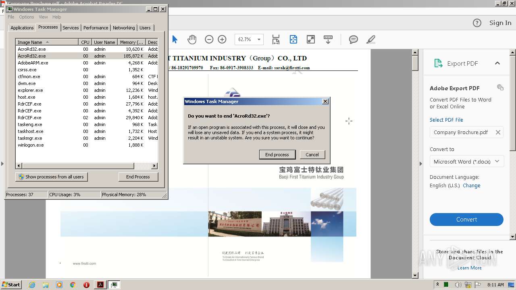Select AdobeARM.exe process row
The height and width of the screenshot is (290, 516).
tap(87, 63)
